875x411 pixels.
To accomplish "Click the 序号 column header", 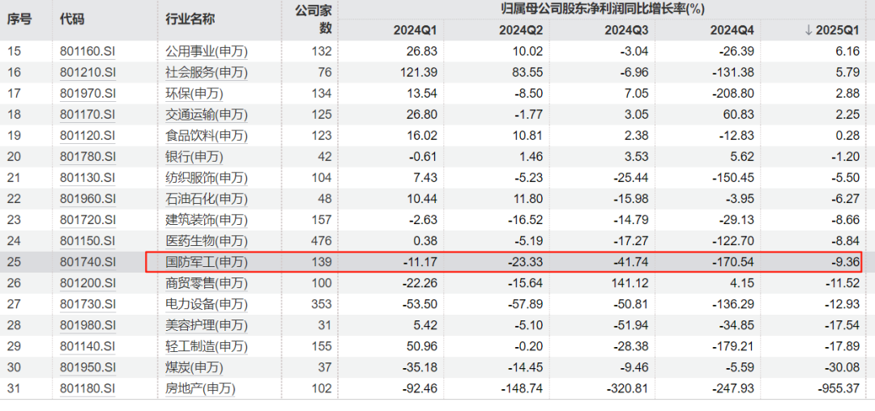I will [19, 19].
